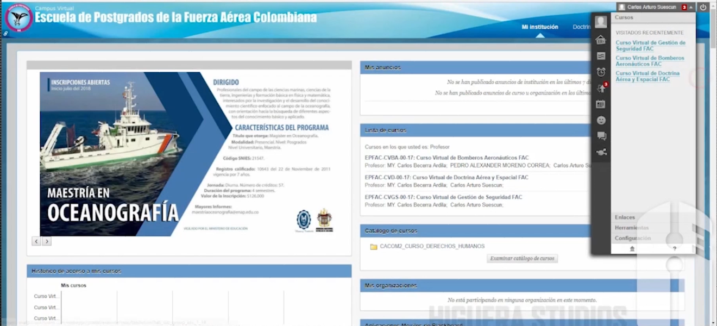Click the institution home icon at menu bottom
The height and width of the screenshot is (326, 717).
[x=632, y=249]
